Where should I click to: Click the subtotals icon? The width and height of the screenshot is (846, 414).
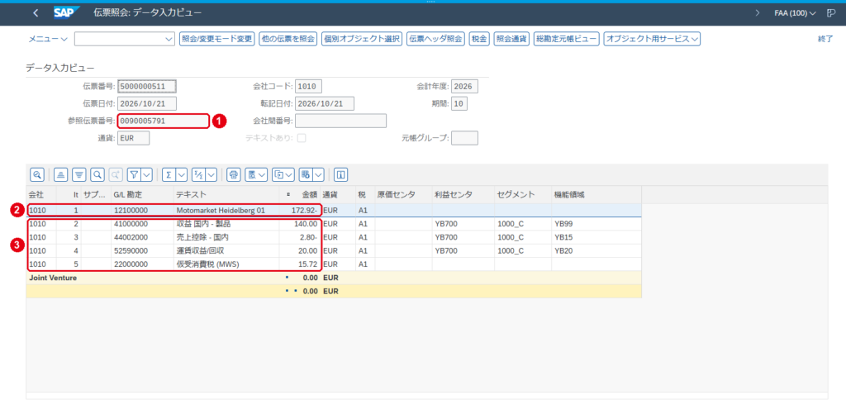[x=198, y=174]
